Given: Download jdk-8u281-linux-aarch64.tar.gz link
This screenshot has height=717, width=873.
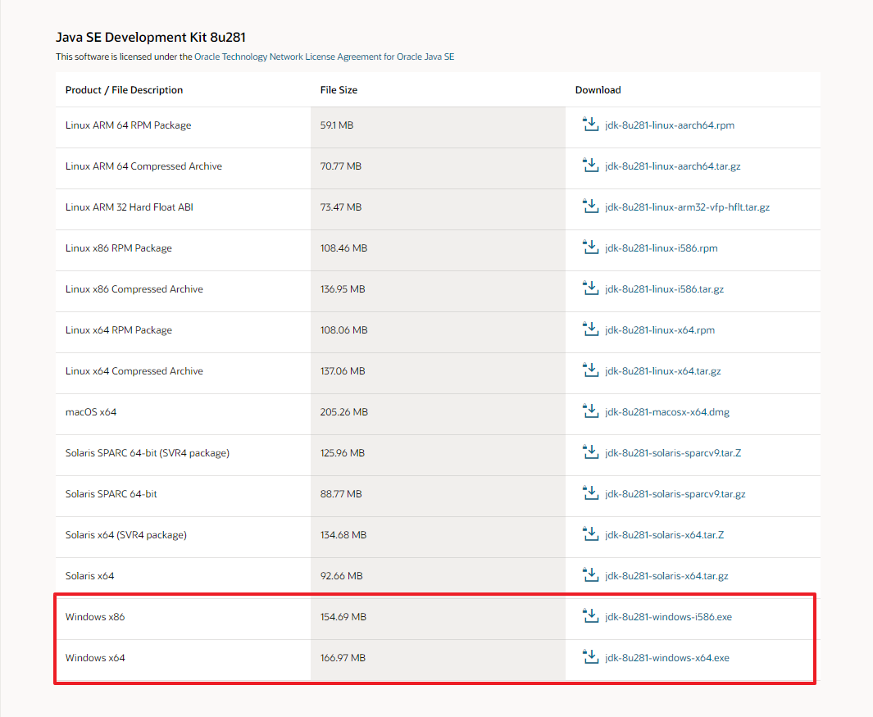Looking at the screenshot, I should (672, 166).
